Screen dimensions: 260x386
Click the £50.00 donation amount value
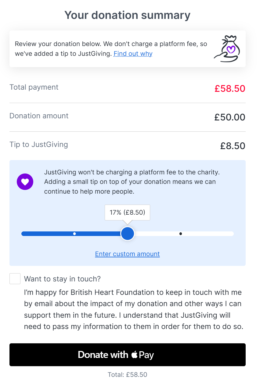230,117
